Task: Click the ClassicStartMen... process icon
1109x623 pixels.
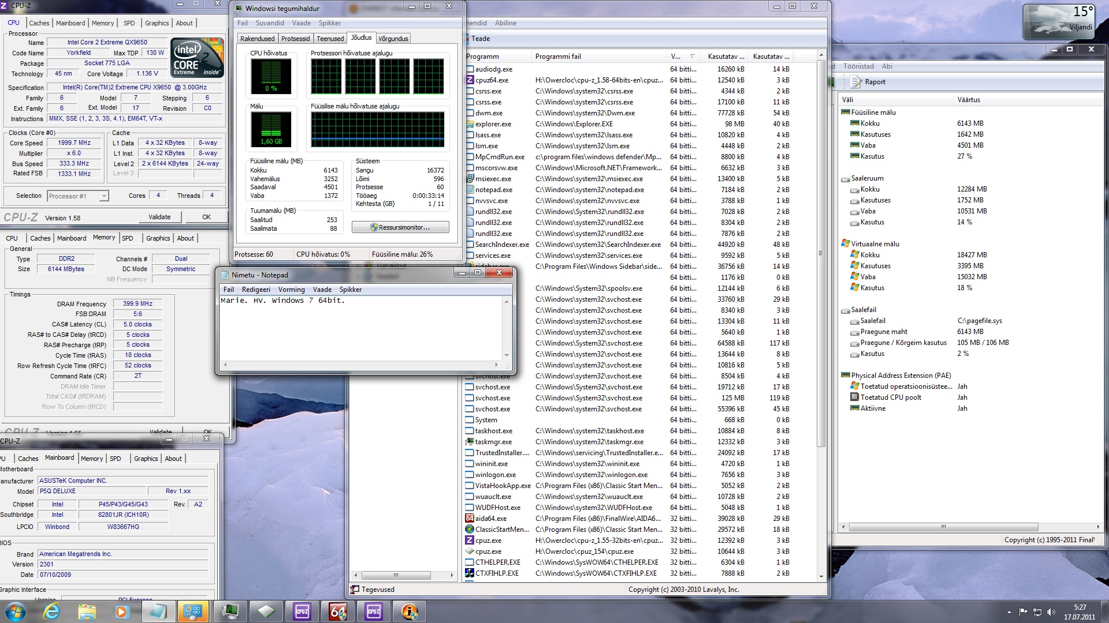Action: [x=470, y=530]
